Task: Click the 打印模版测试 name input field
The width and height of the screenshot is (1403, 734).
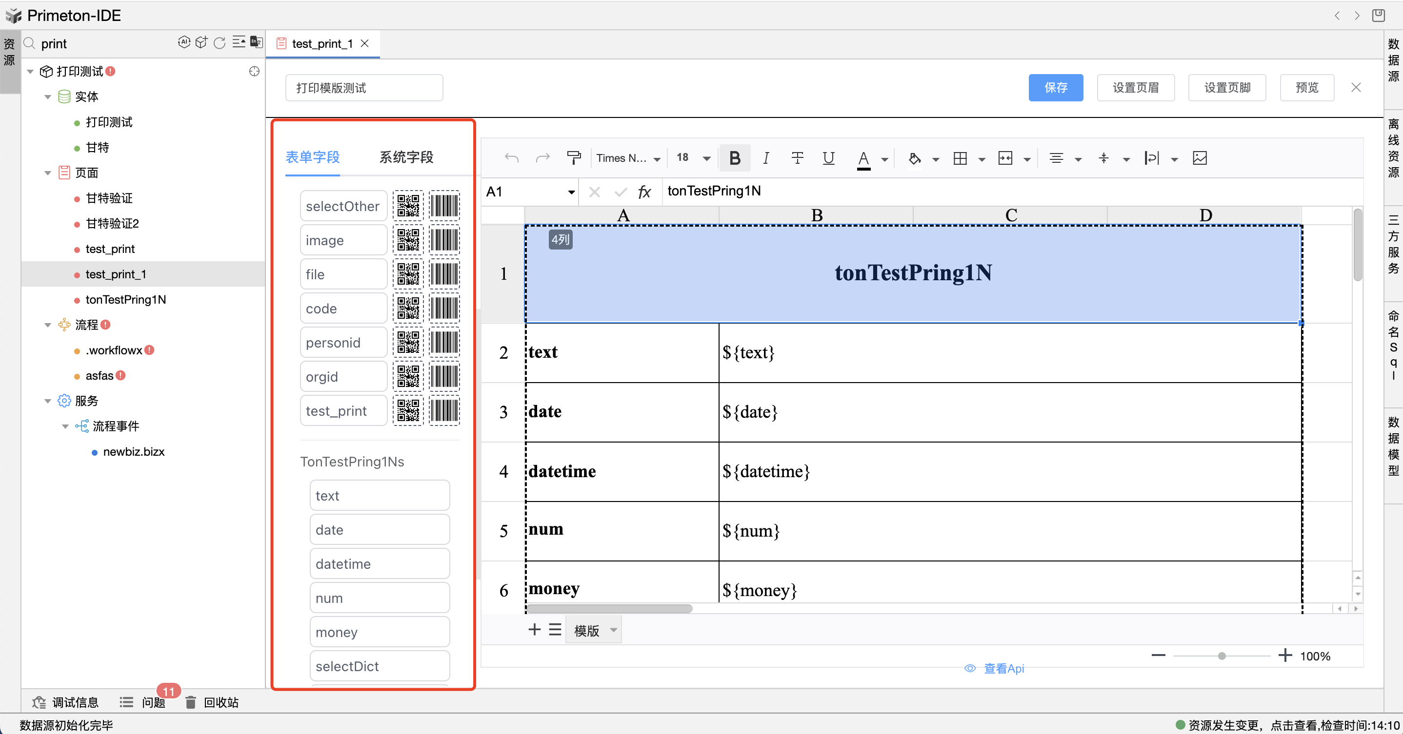Action: (x=364, y=88)
